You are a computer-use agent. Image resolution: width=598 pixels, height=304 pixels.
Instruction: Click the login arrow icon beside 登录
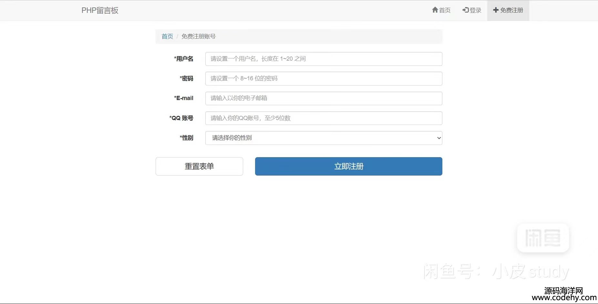465,10
